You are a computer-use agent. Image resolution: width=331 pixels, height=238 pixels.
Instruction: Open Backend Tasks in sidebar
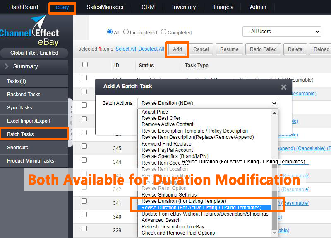(34, 95)
